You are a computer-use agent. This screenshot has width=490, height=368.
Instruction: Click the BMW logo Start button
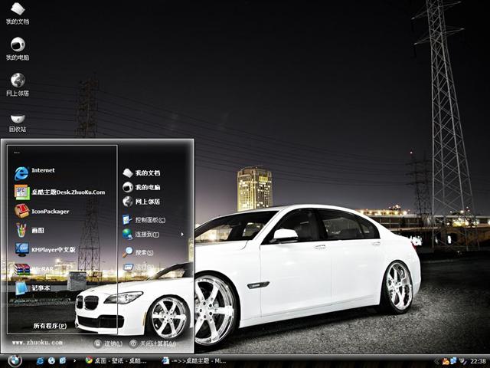pos(15,361)
